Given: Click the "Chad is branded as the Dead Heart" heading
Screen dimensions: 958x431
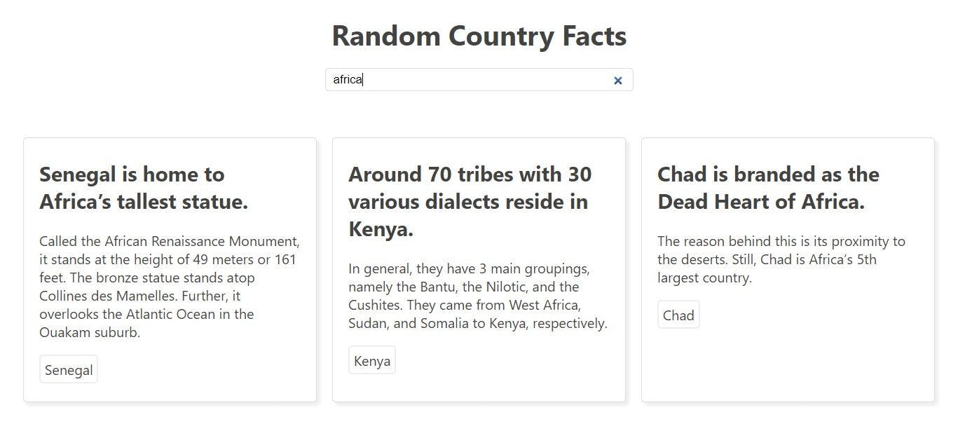Looking at the screenshot, I should pos(768,188).
